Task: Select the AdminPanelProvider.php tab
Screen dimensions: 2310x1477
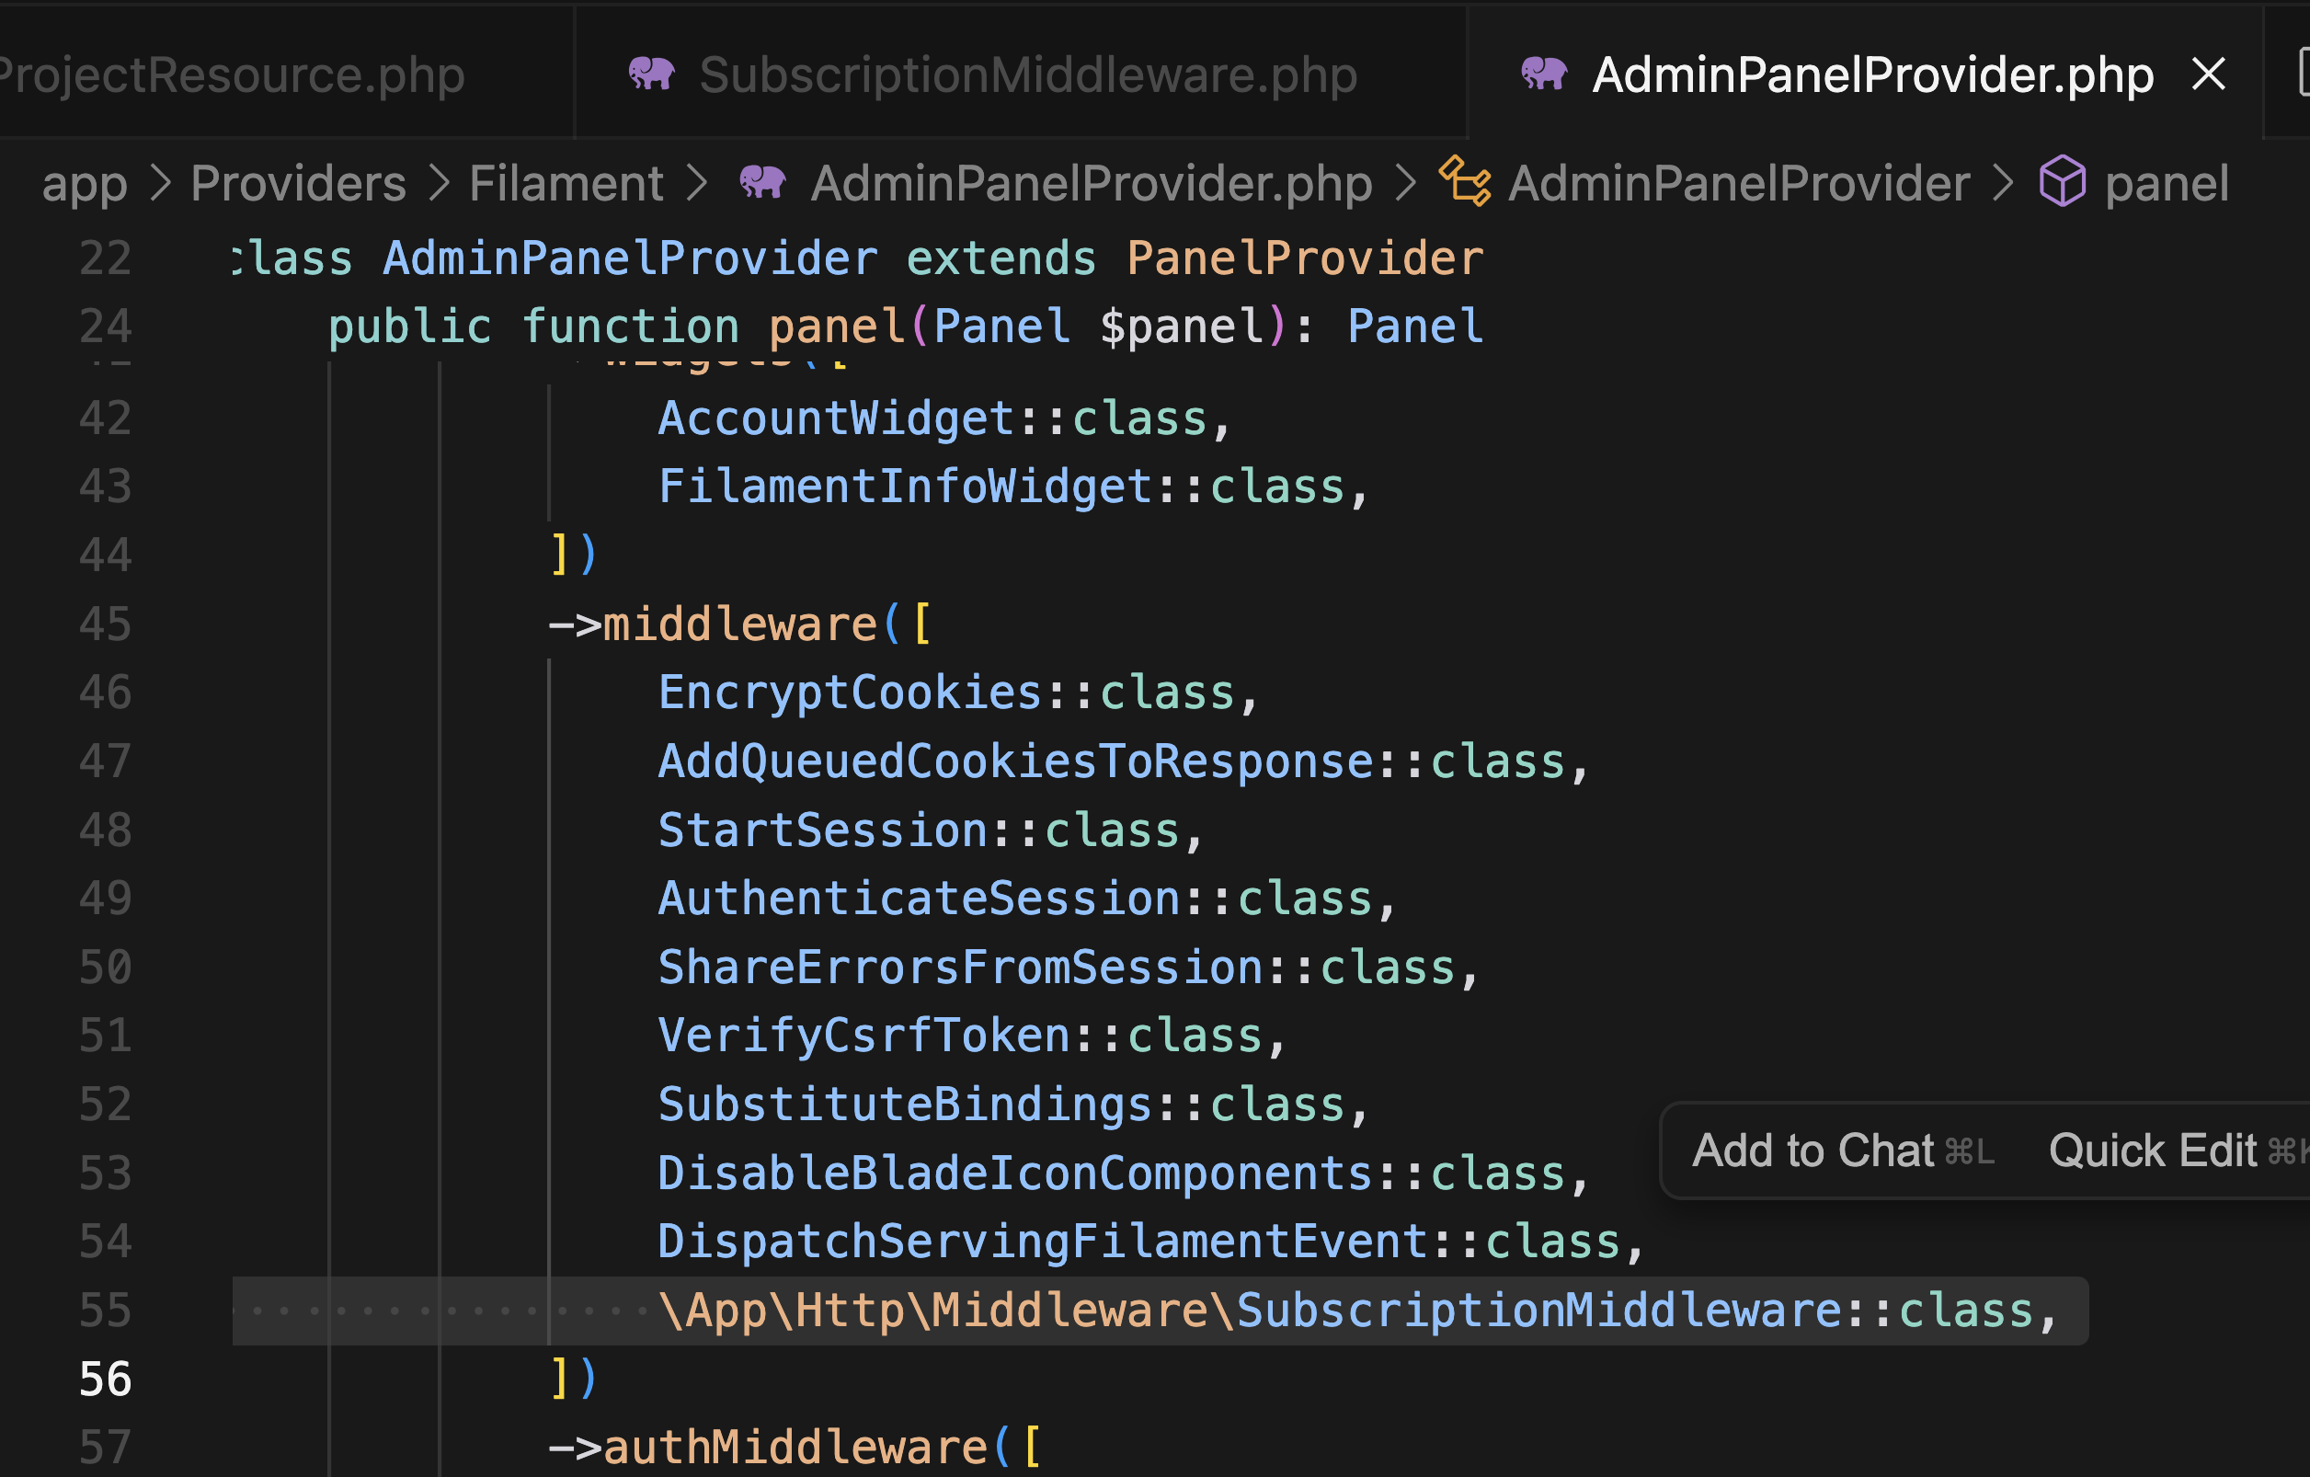Action: tap(1871, 74)
